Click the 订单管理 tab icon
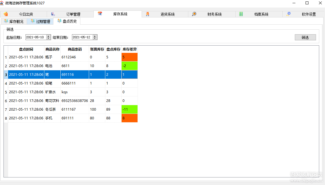The height and width of the screenshot is (185, 325). 53,14
